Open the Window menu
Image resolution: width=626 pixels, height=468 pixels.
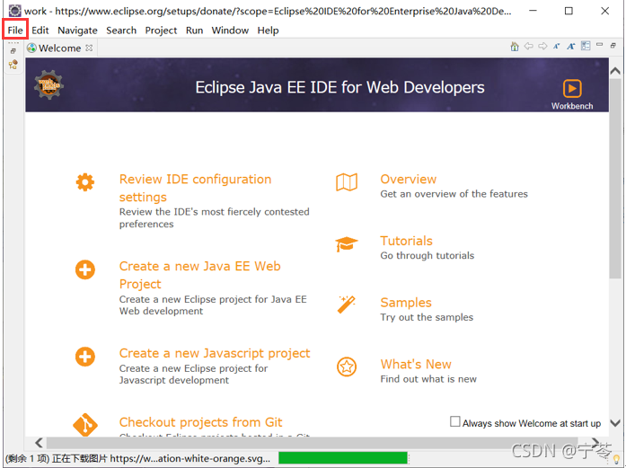pos(230,31)
